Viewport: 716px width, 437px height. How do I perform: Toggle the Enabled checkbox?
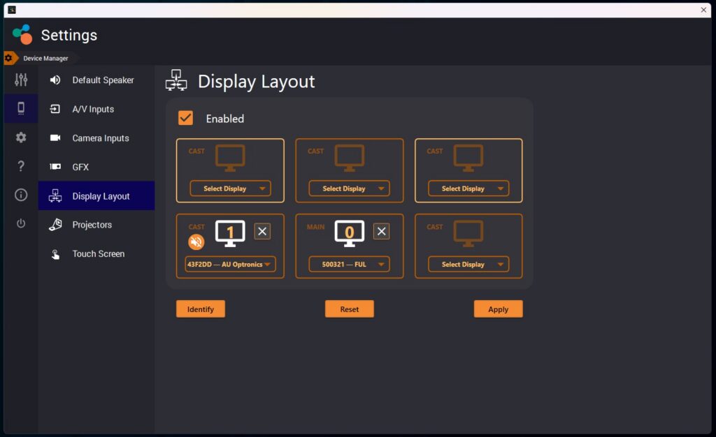pyautogui.click(x=186, y=118)
